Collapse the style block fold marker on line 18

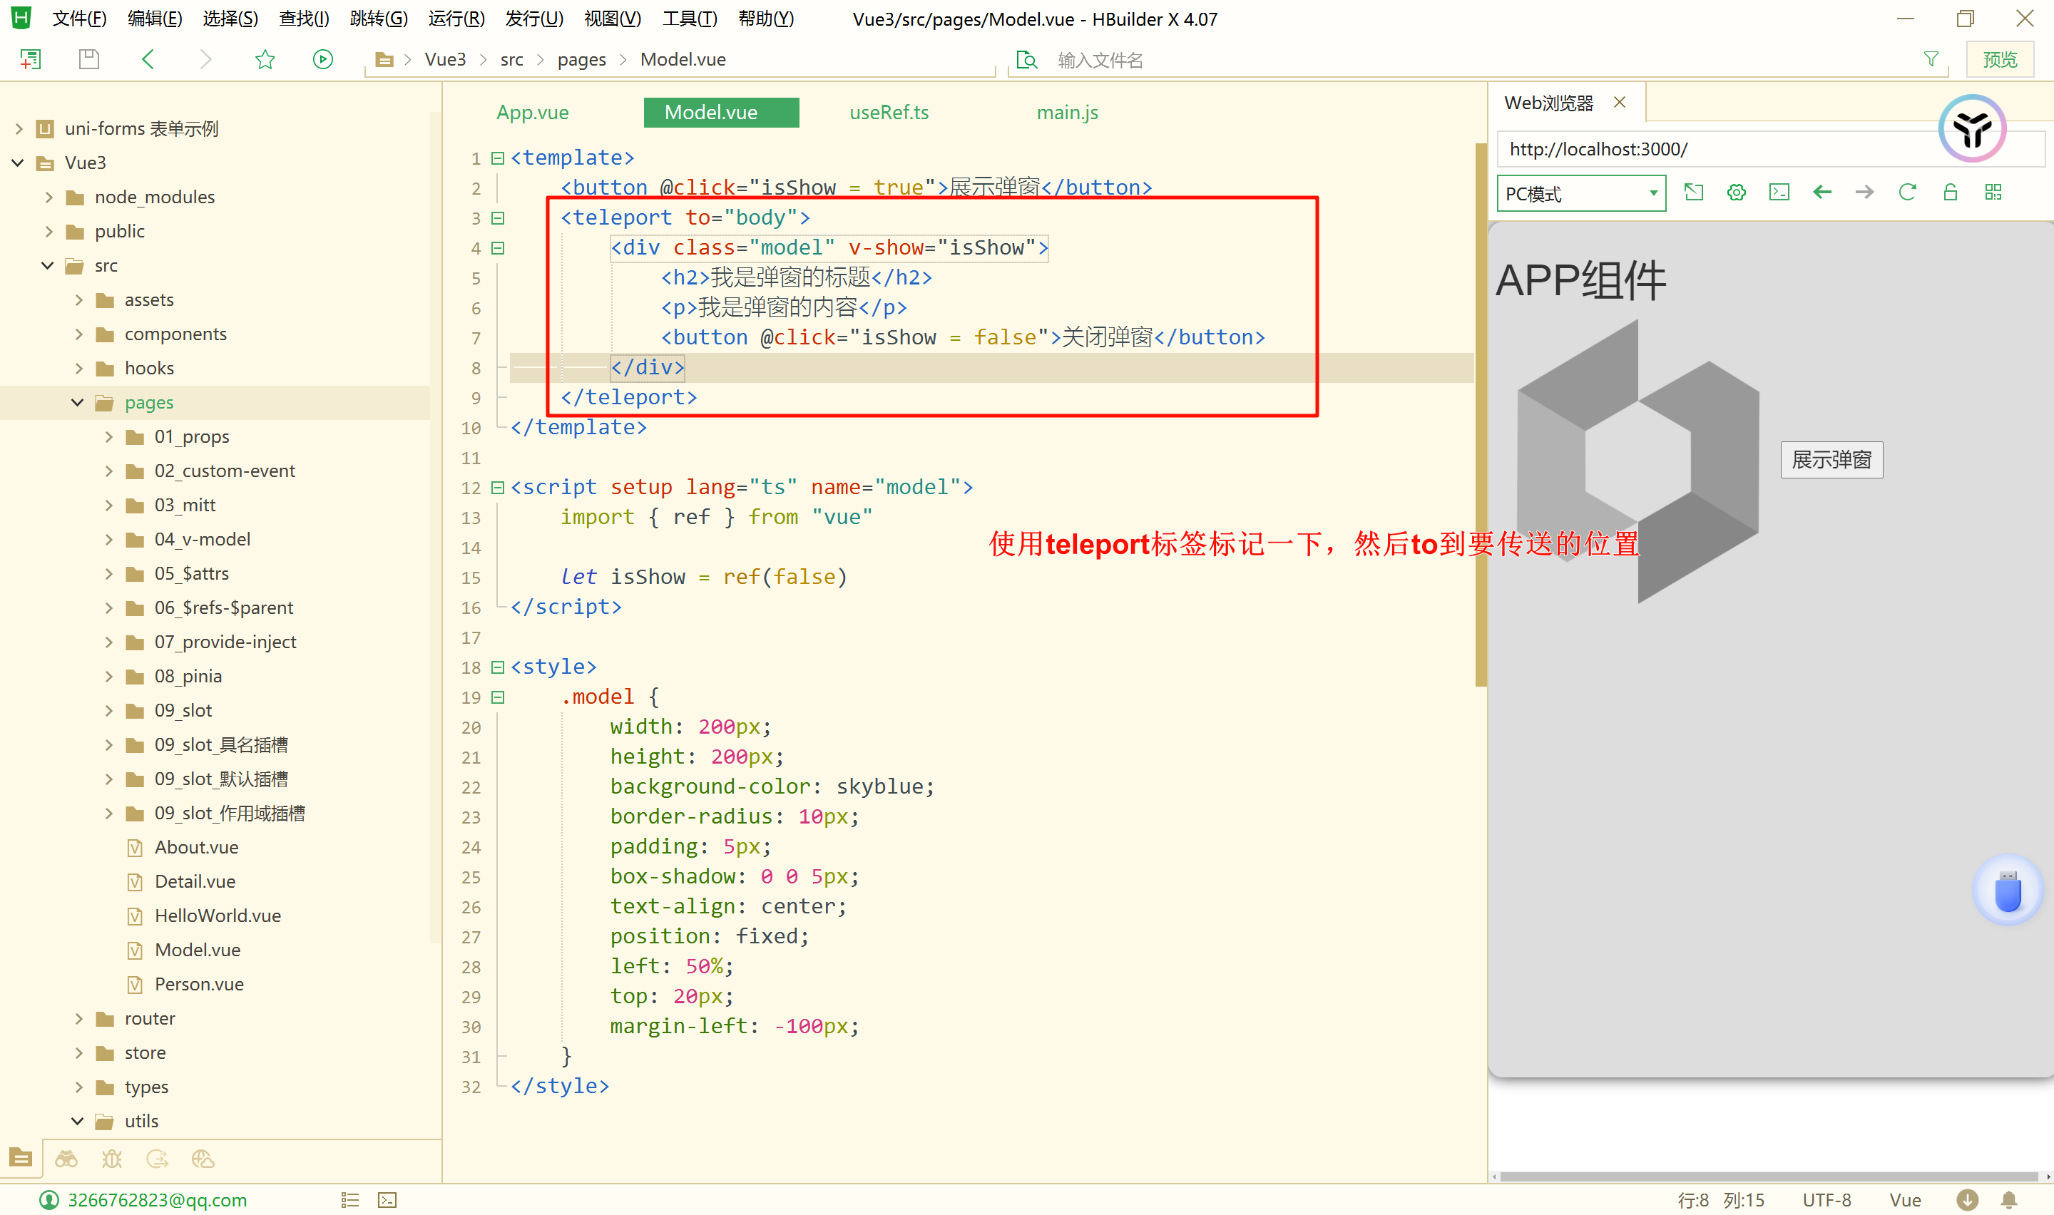(497, 667)
